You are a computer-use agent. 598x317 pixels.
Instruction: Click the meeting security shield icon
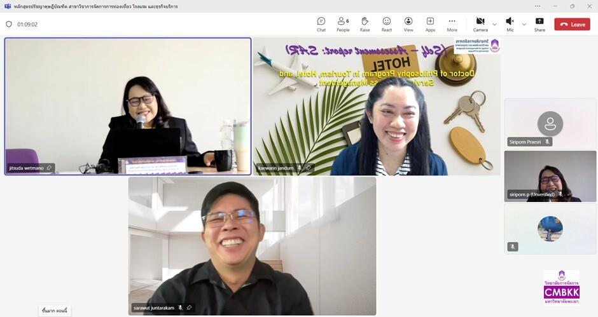click(9, 24)
